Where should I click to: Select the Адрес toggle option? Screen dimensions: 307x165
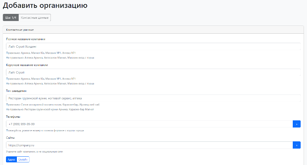12,159
